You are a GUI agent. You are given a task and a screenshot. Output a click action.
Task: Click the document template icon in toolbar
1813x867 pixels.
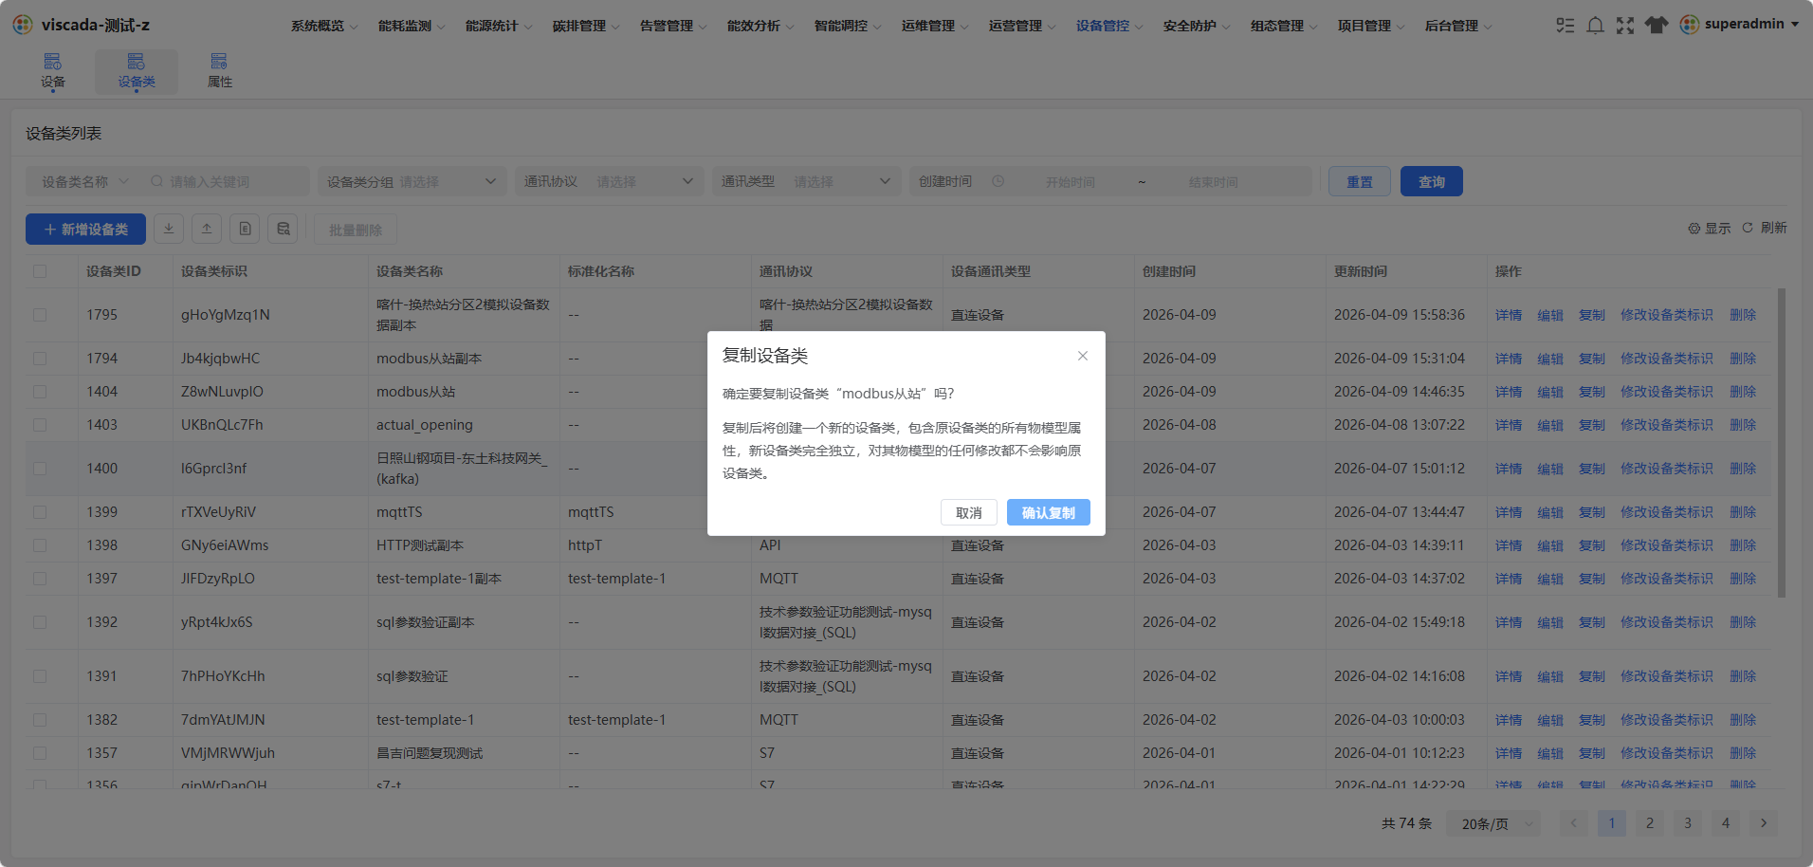pos(245,229)
